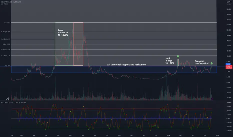
Task: Click the 100.000 oscillator scale label
Action: [229, 102]
